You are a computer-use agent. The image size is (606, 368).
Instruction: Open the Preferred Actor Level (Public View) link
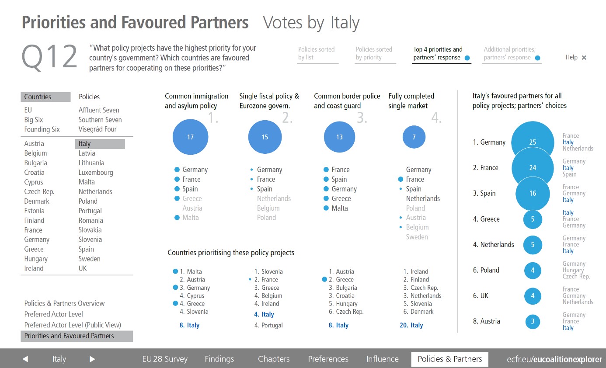pos(73,325)
